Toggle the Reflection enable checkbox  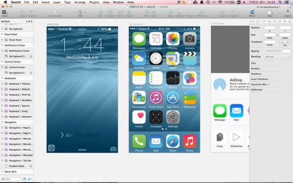click(290, 90)
